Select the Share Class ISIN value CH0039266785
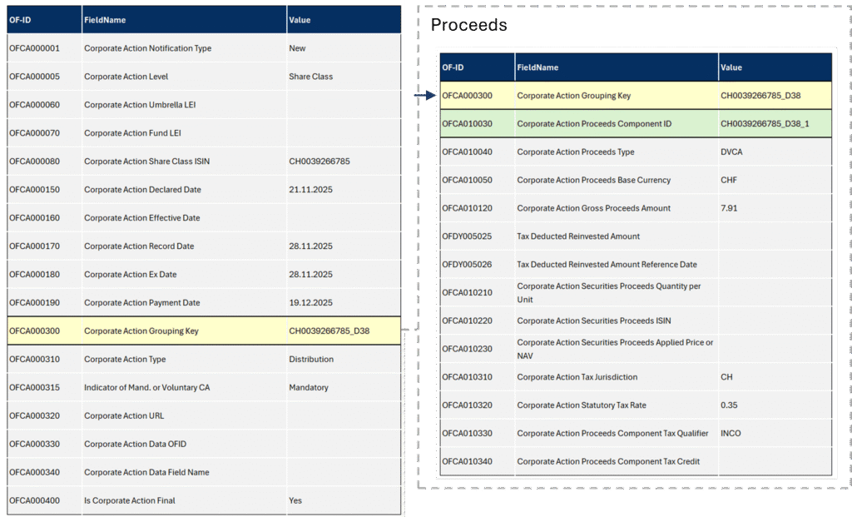 tap(319, 162)
